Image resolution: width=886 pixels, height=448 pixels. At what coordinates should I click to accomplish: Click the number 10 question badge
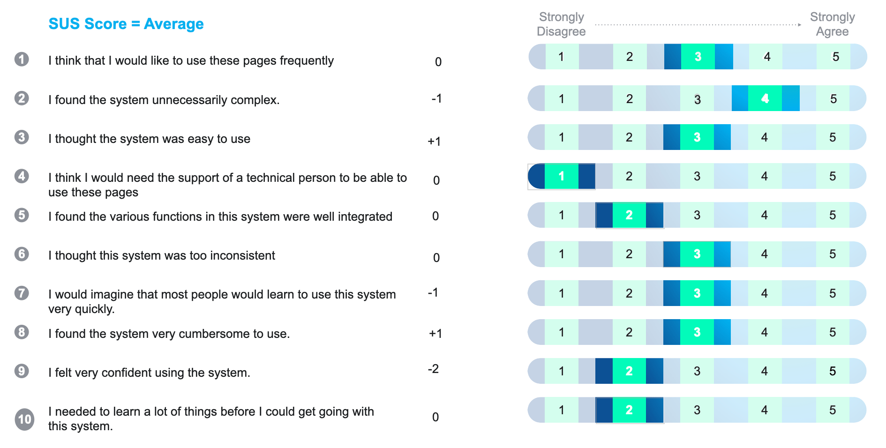pos(24,419)
